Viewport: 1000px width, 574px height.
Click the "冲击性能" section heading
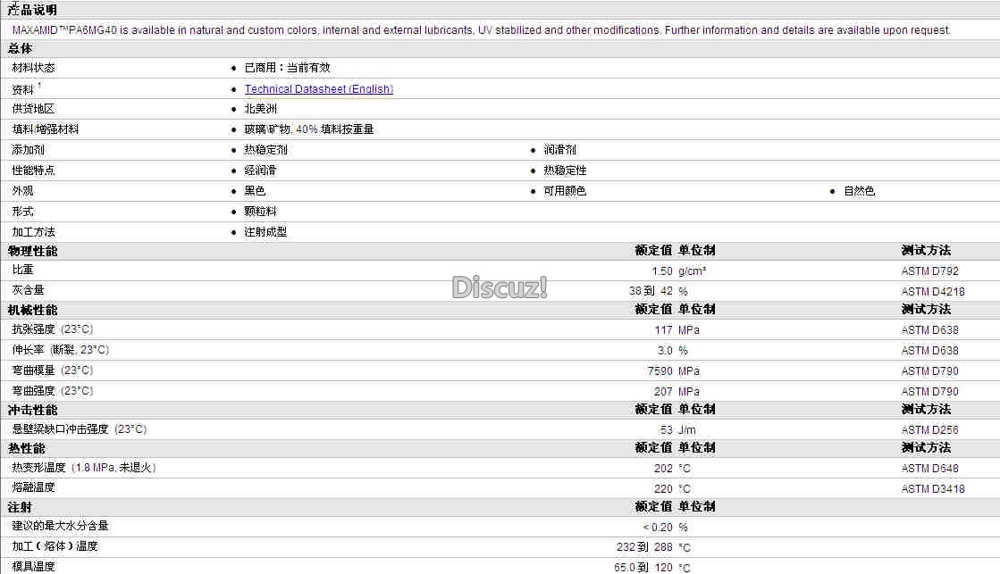coord(32,411)
